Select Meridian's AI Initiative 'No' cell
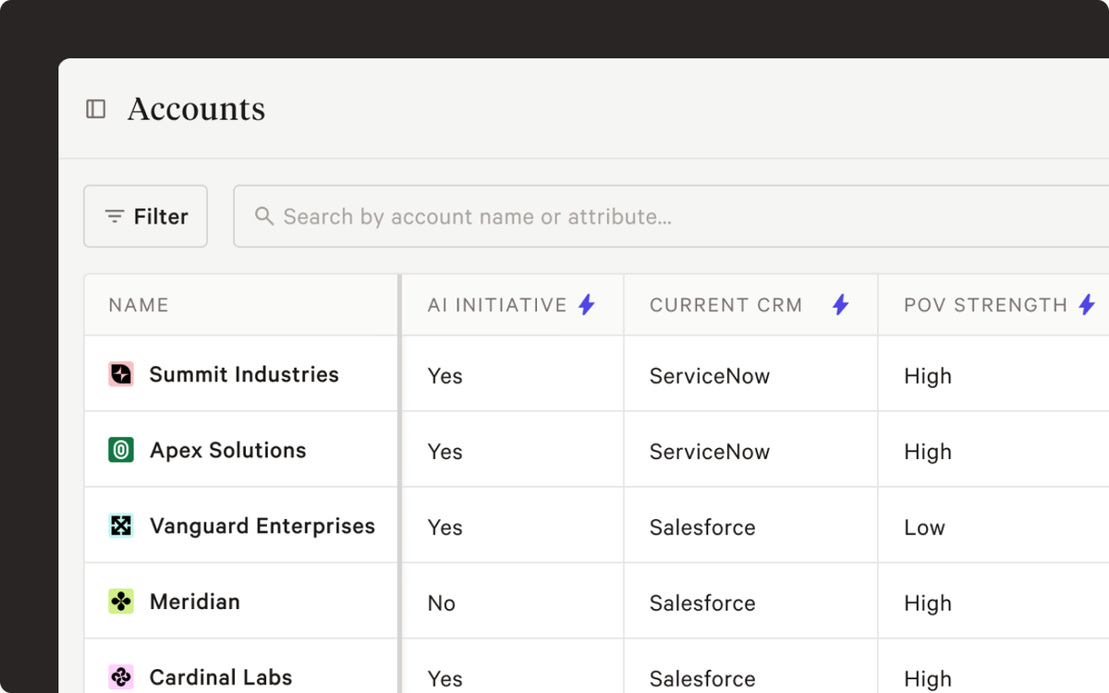Image resolution: width=1109 pixels, height=693 pixels. point(442,603)
